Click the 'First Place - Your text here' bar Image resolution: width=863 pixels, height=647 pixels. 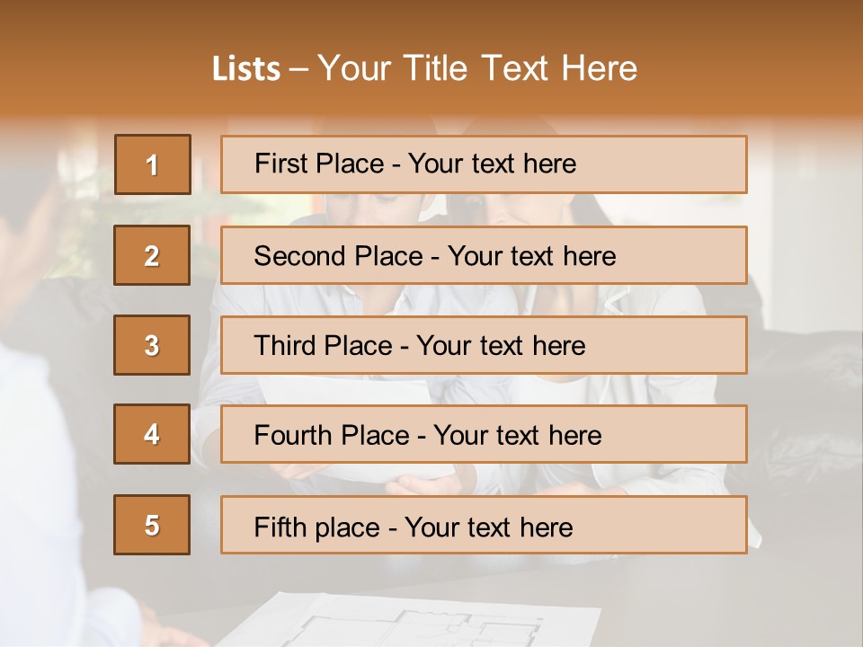(x=484, y=164)
